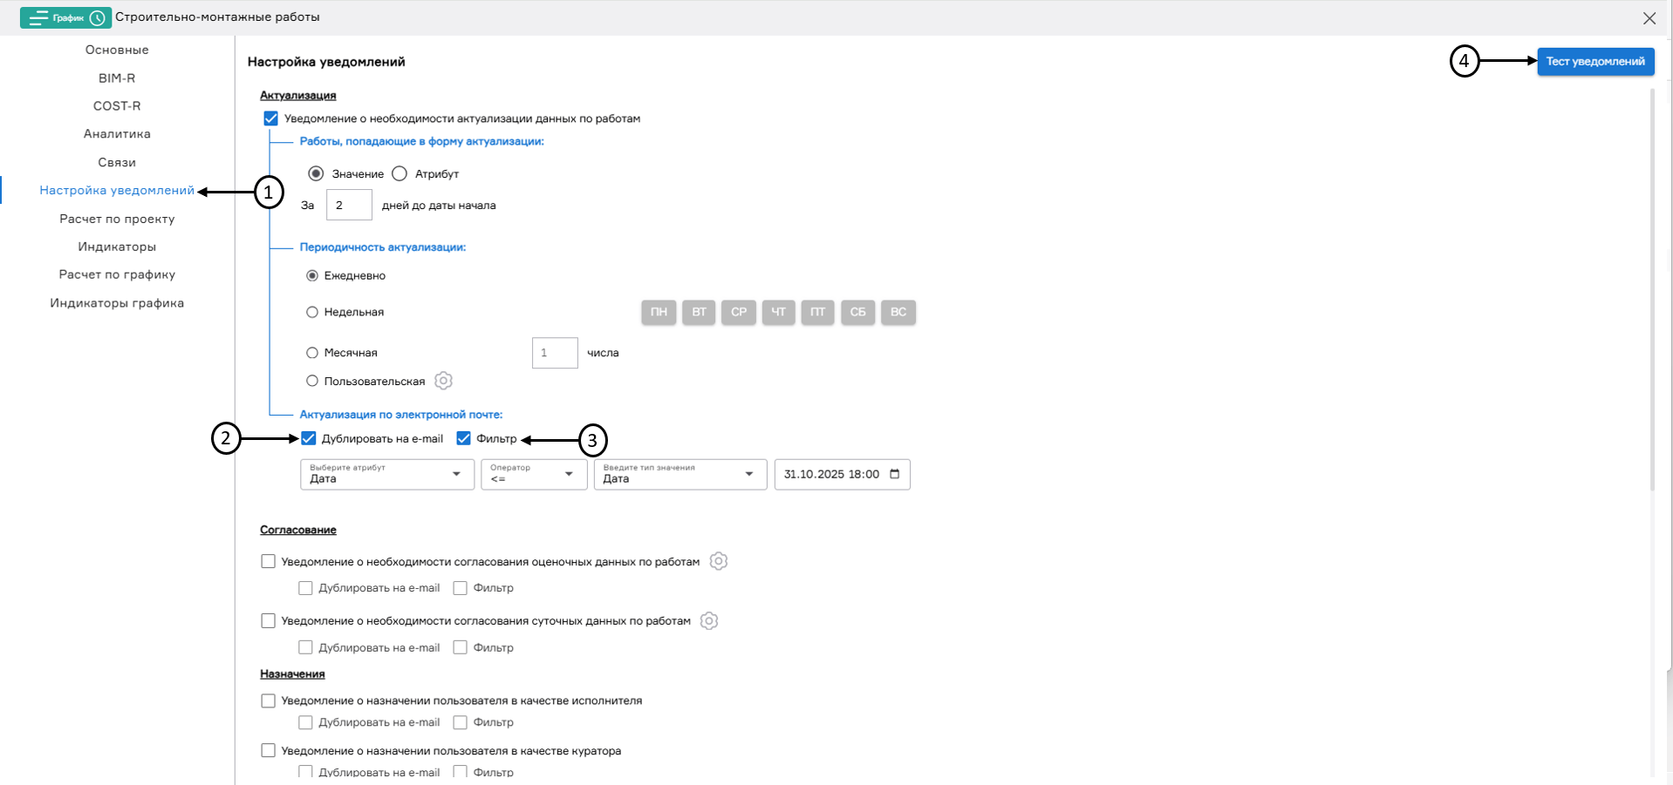This screenshot has height=785, width=1673.
Task: Open gear icon for суточных данных notification
Action: tap(708, 620)
